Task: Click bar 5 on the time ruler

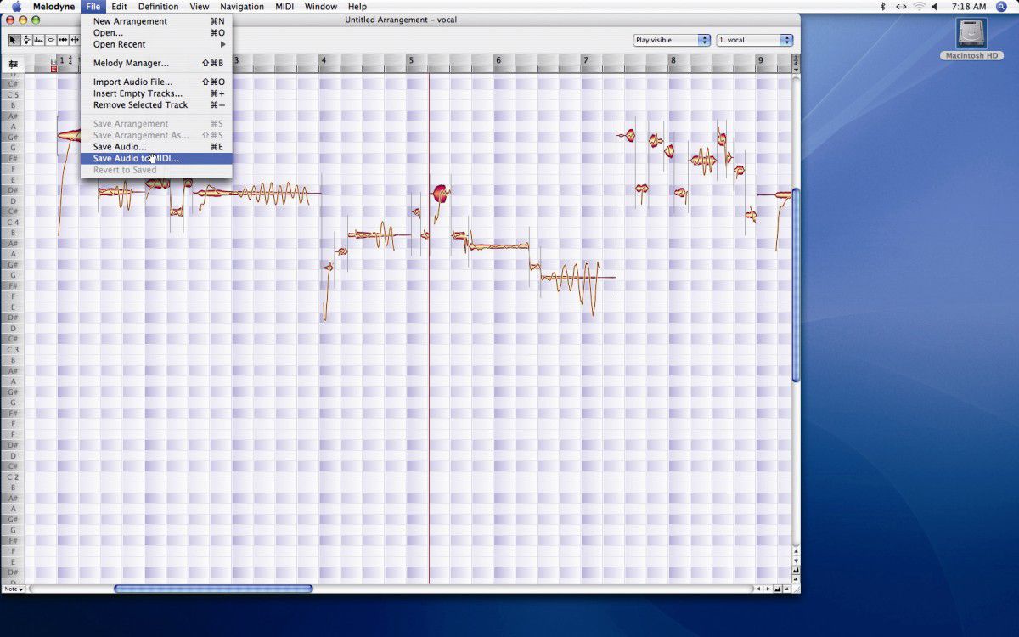Action: 410,60
